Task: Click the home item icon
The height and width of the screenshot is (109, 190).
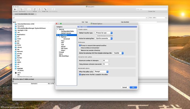Action: point(16,45)
